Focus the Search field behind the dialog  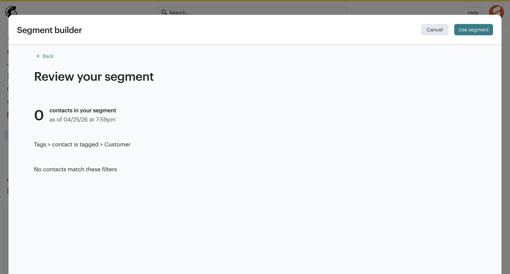coord(252,11)
